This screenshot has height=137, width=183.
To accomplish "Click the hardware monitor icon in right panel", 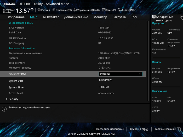I will click(x=154, y=17).
